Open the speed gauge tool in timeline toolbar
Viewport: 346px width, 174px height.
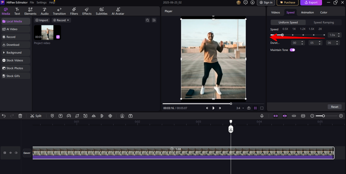pos(69,116)
